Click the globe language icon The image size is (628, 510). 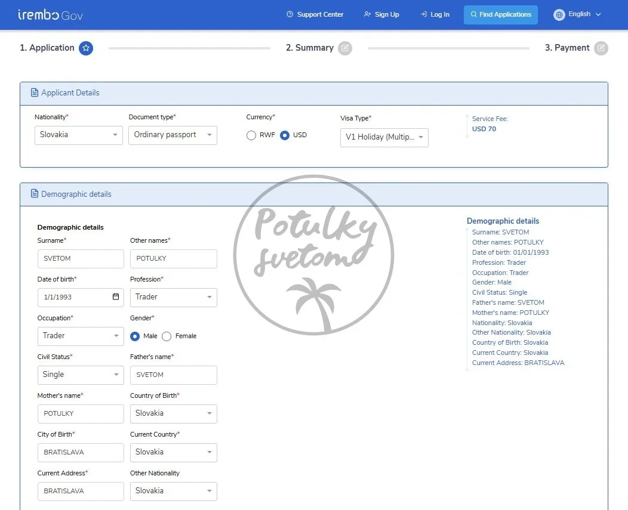(x=559, y=15)
